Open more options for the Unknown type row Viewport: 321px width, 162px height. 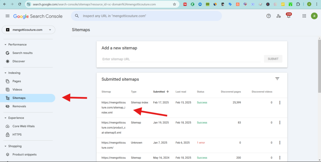[280, 143]
